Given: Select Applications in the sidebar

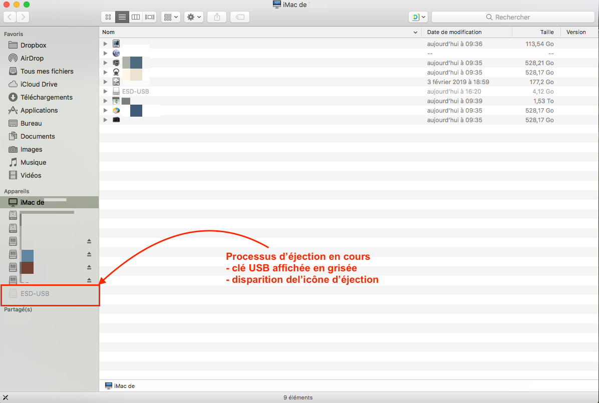Looking at the screenshot, I should (x=39, y=110).
